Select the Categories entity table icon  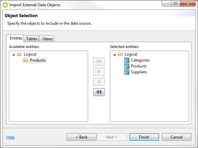click(127, 60)
